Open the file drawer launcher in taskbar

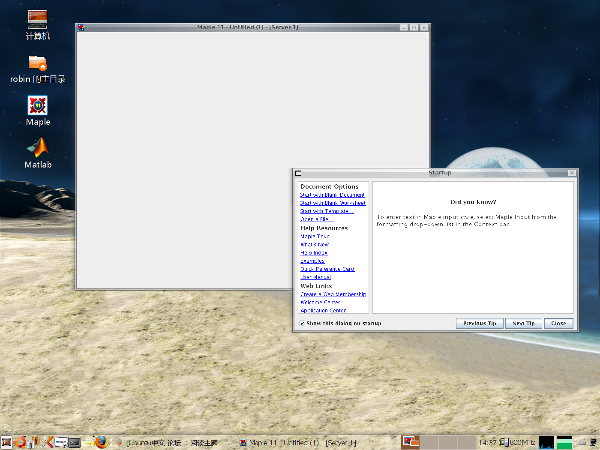tap(88, 442)
